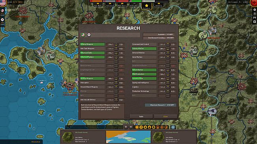Increase Helicopters research funding

coord(116,82)
